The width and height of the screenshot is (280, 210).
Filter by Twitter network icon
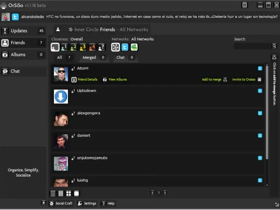(125, 47)
